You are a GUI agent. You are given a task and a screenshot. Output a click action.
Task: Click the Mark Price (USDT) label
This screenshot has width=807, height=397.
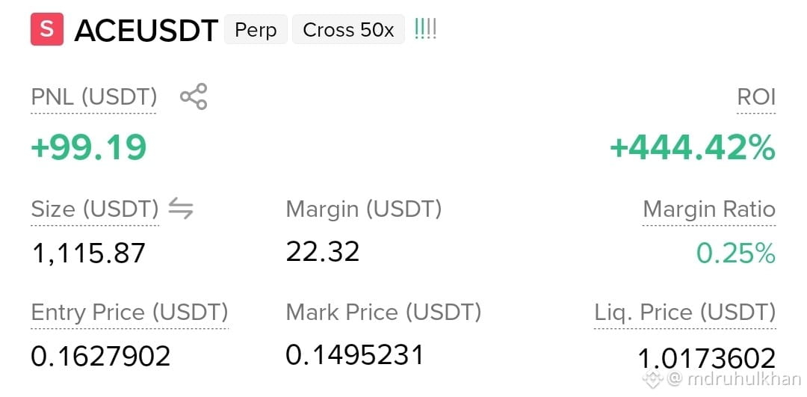point(383,312)
